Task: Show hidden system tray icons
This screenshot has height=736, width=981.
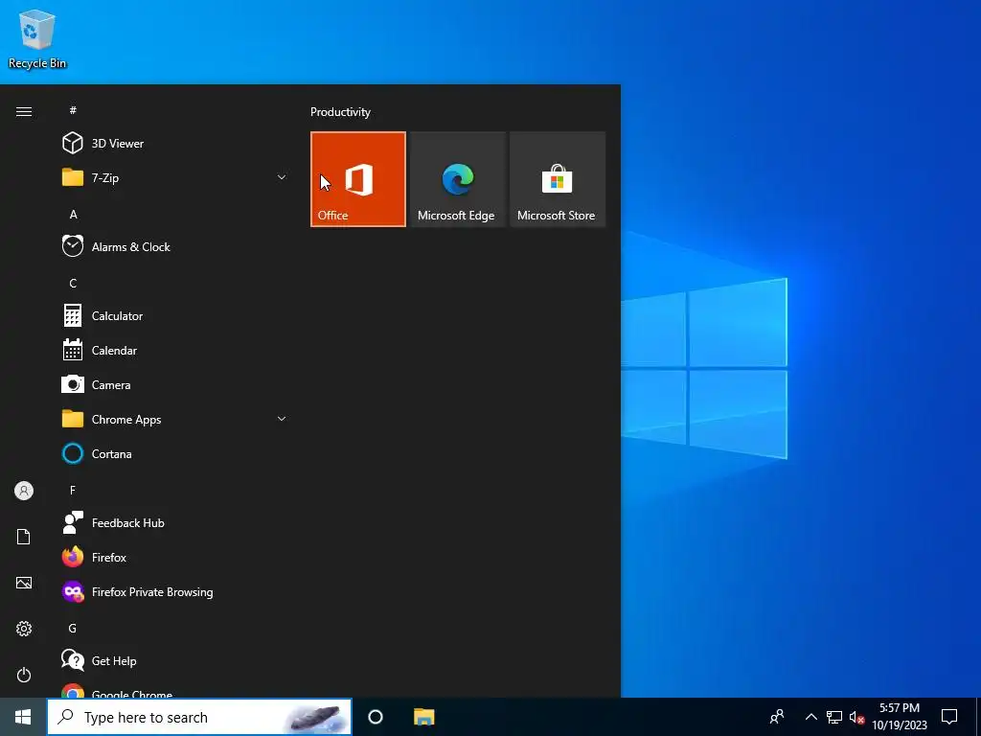Action: (x=810, y=717)
